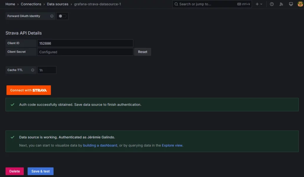
Task: Click the search magnifier icon
Action: (x=176, y=4)
